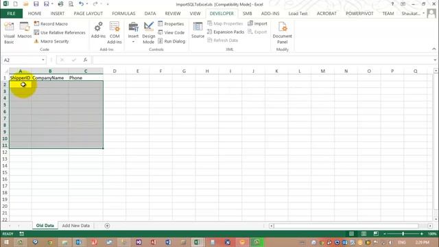This screenshot has width=439, height=247.
Task: Switch to the POWERPIVOT tab
Action: (x=359, y=14)
